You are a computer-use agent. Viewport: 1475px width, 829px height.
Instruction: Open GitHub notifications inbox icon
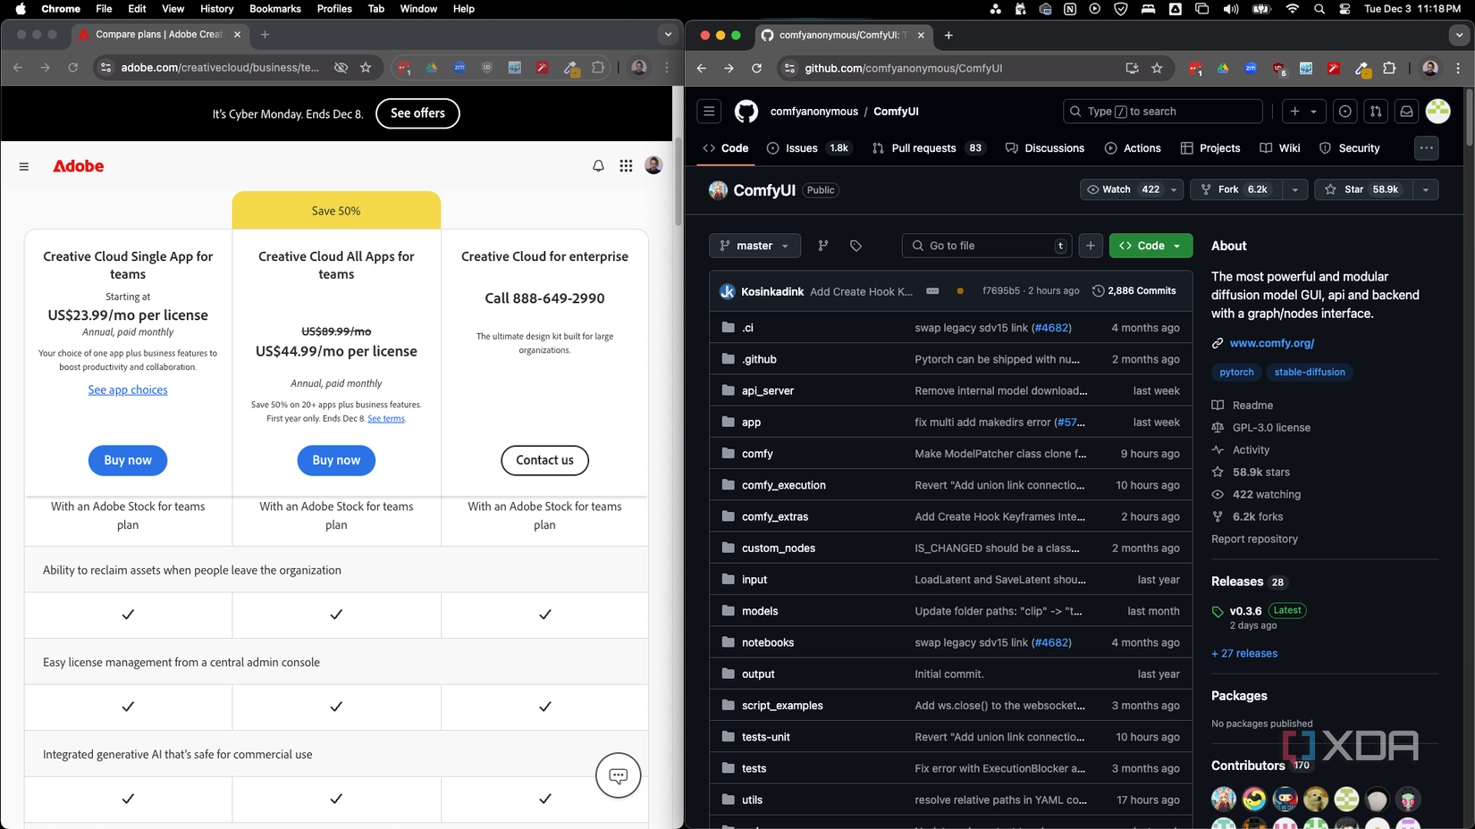coord(1406,112)
